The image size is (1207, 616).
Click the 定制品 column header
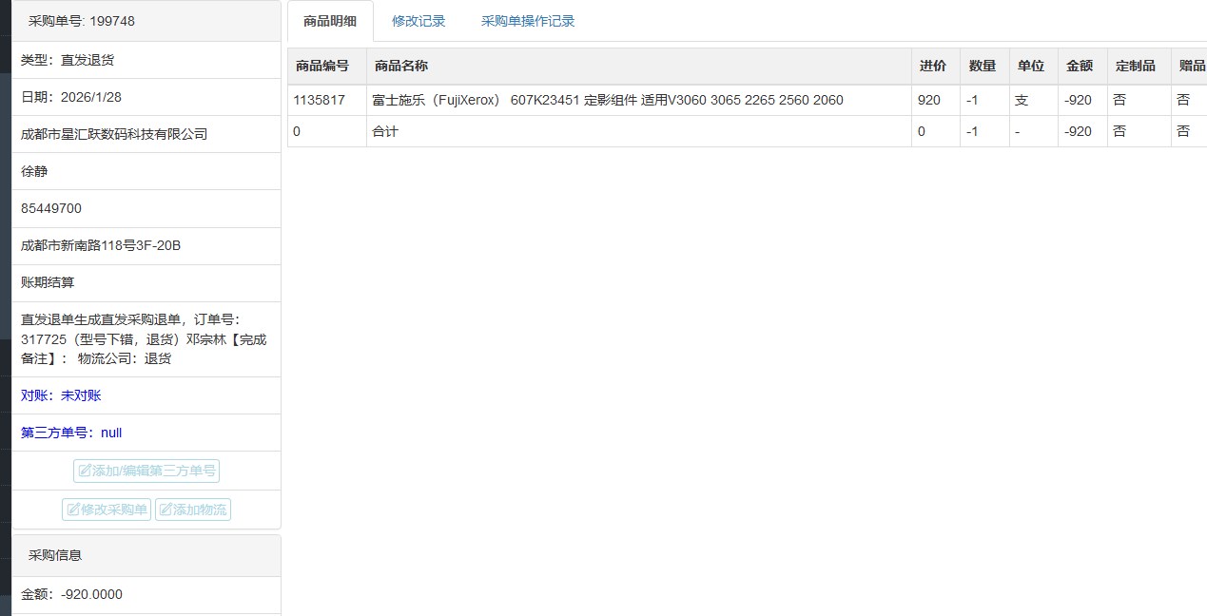point(1136,66)
